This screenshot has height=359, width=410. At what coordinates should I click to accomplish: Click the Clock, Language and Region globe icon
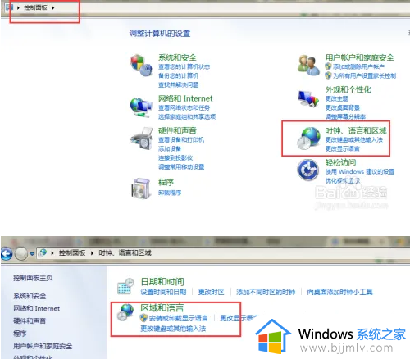308,139
